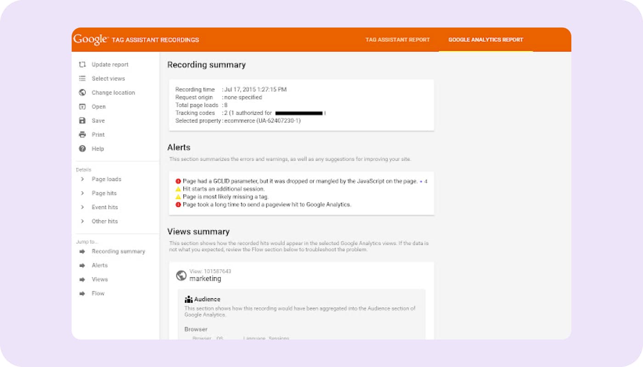Jump to the Alerts section
Viewport: 643px width, 367px height.
[x=100, y=266]
